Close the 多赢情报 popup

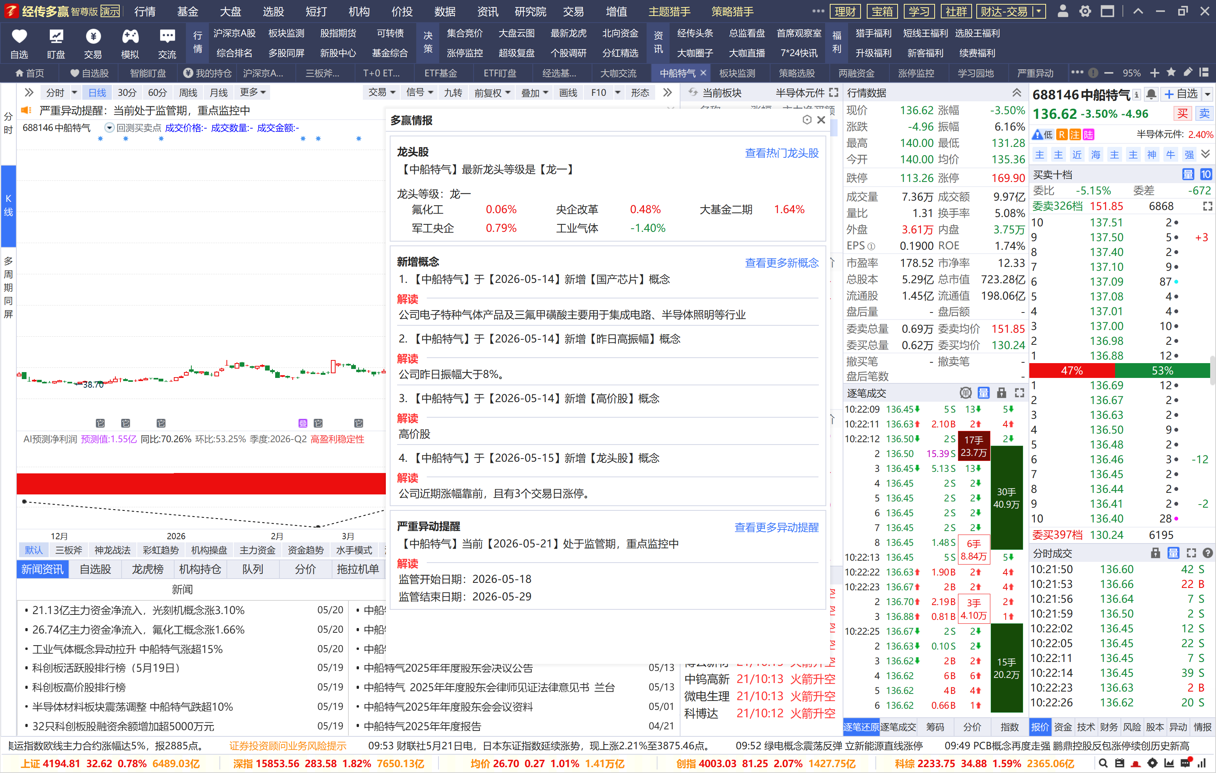[820, 120]
